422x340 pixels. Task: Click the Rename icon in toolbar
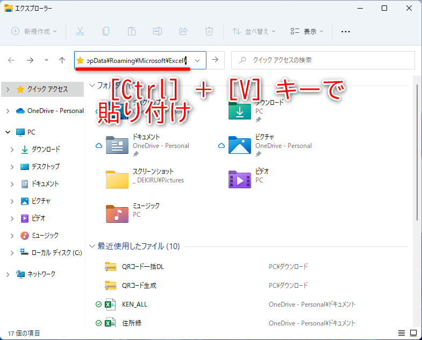pyautogui.click(x=158, y=31)
